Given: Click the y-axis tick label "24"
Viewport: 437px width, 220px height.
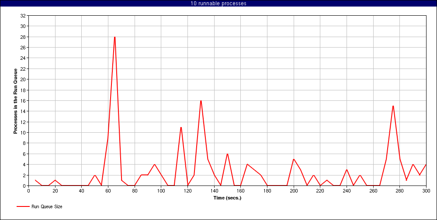Looking at the screenshot, I should point(23,58).
